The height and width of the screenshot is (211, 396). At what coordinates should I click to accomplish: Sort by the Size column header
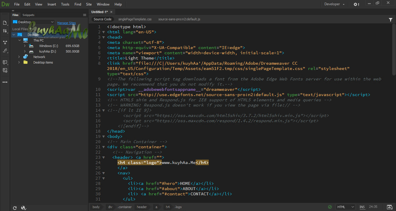pyautogui.click(x=70, y=29)
